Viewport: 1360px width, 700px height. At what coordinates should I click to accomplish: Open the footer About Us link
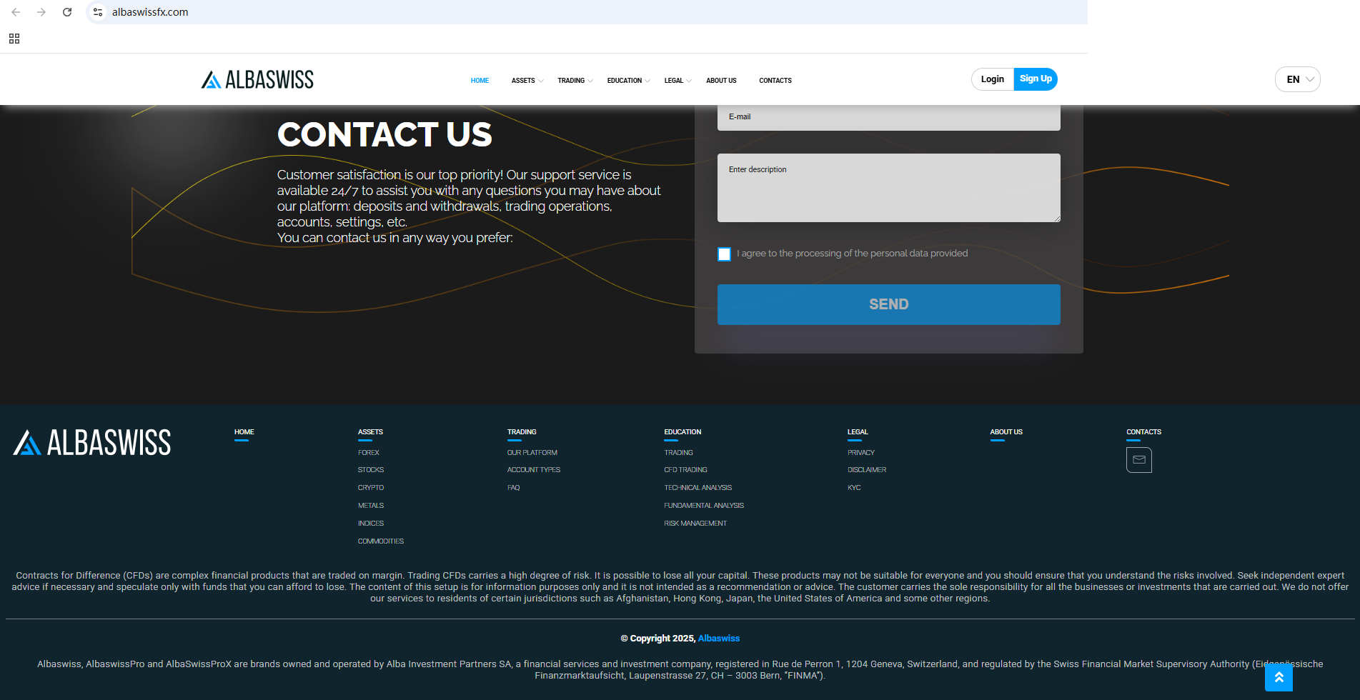pos(1006,432)
